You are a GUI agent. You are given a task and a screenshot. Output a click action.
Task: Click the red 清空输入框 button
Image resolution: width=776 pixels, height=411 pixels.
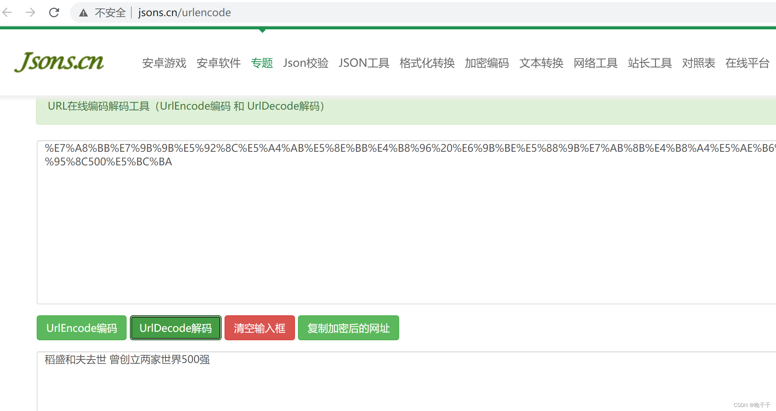[x=260, y=328]
